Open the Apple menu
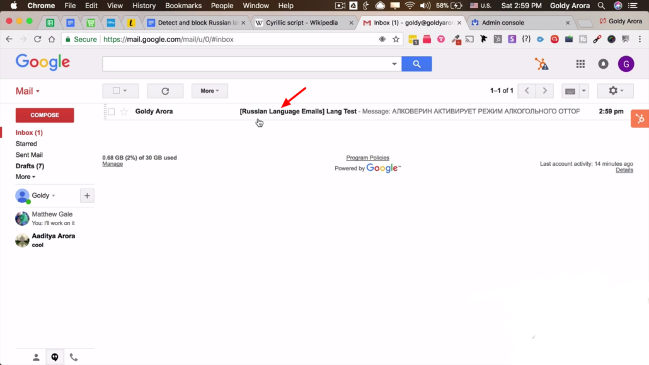 [13, 6]
